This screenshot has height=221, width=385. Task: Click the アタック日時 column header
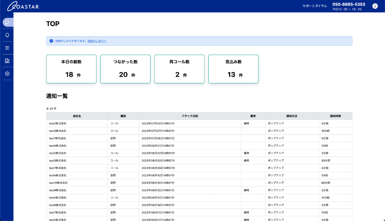190,116
